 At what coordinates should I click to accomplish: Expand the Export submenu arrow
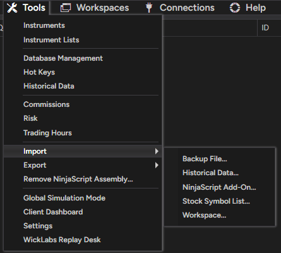click(x=157, y=165)
